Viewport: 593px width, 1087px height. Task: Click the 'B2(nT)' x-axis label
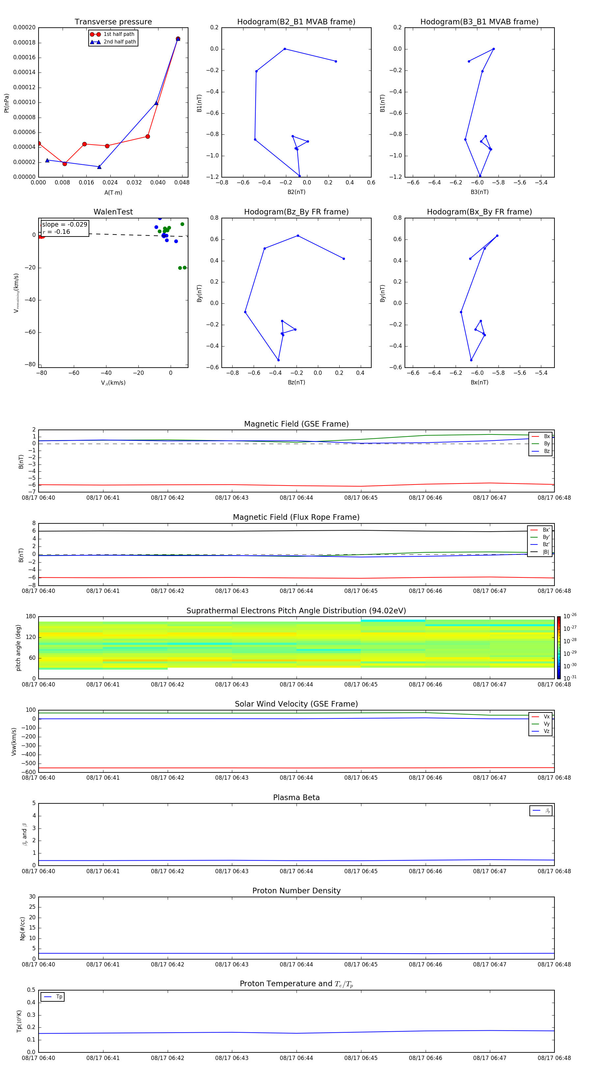point(296,192)
